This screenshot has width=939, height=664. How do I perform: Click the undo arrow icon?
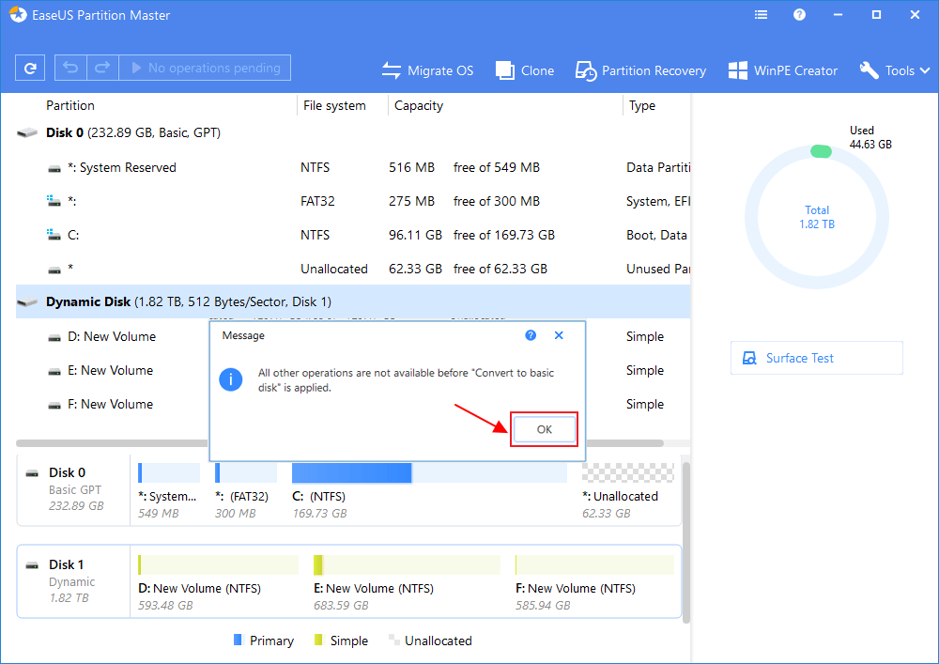coord(71,69)
